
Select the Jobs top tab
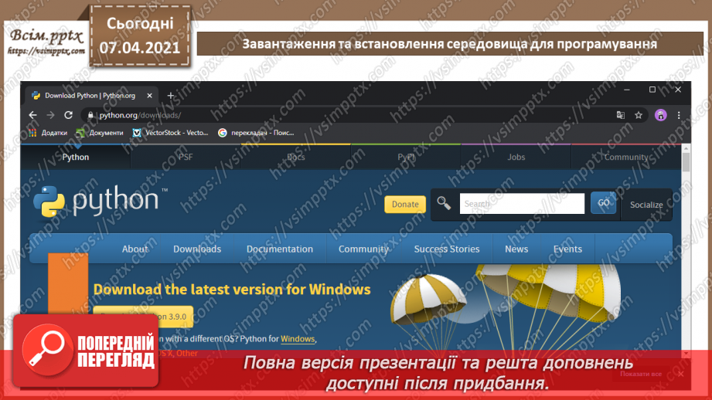516,157
